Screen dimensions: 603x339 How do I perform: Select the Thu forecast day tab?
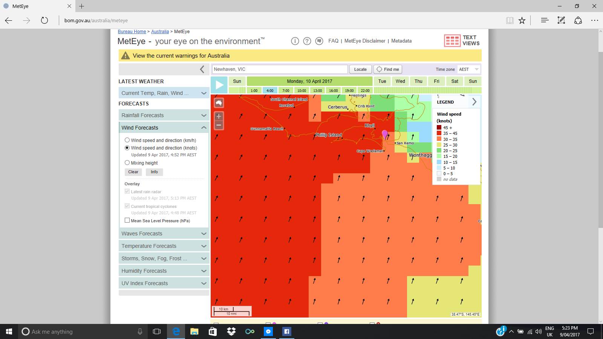[x=418, y=81]
